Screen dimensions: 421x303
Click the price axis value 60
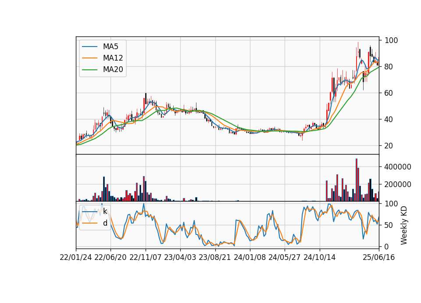tap(389, 93)
